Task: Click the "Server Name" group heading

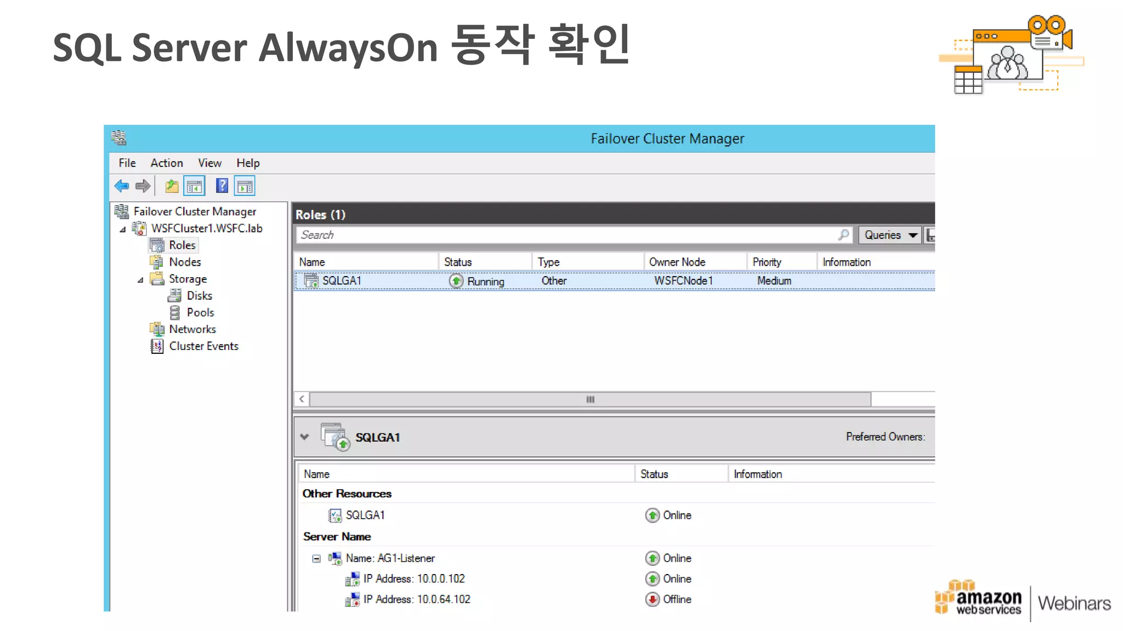Action: pyautogui.click(x=337, y=537)
